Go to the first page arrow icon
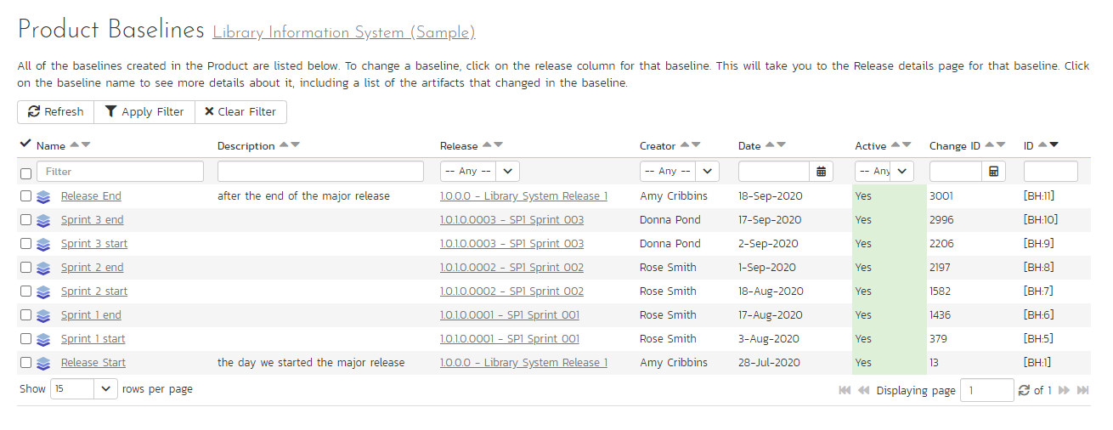The width and height of the screenshot is (1113, 430). pos(845,390)
